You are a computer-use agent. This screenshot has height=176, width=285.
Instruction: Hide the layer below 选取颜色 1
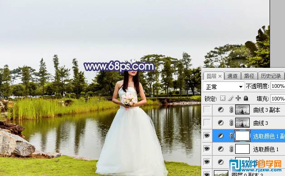pyautogui.click(x=207, y=162)
